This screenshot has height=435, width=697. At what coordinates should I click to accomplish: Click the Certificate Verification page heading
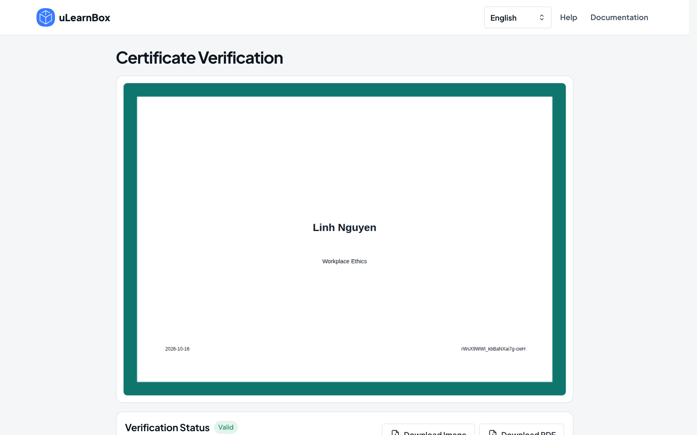(199, 58)
